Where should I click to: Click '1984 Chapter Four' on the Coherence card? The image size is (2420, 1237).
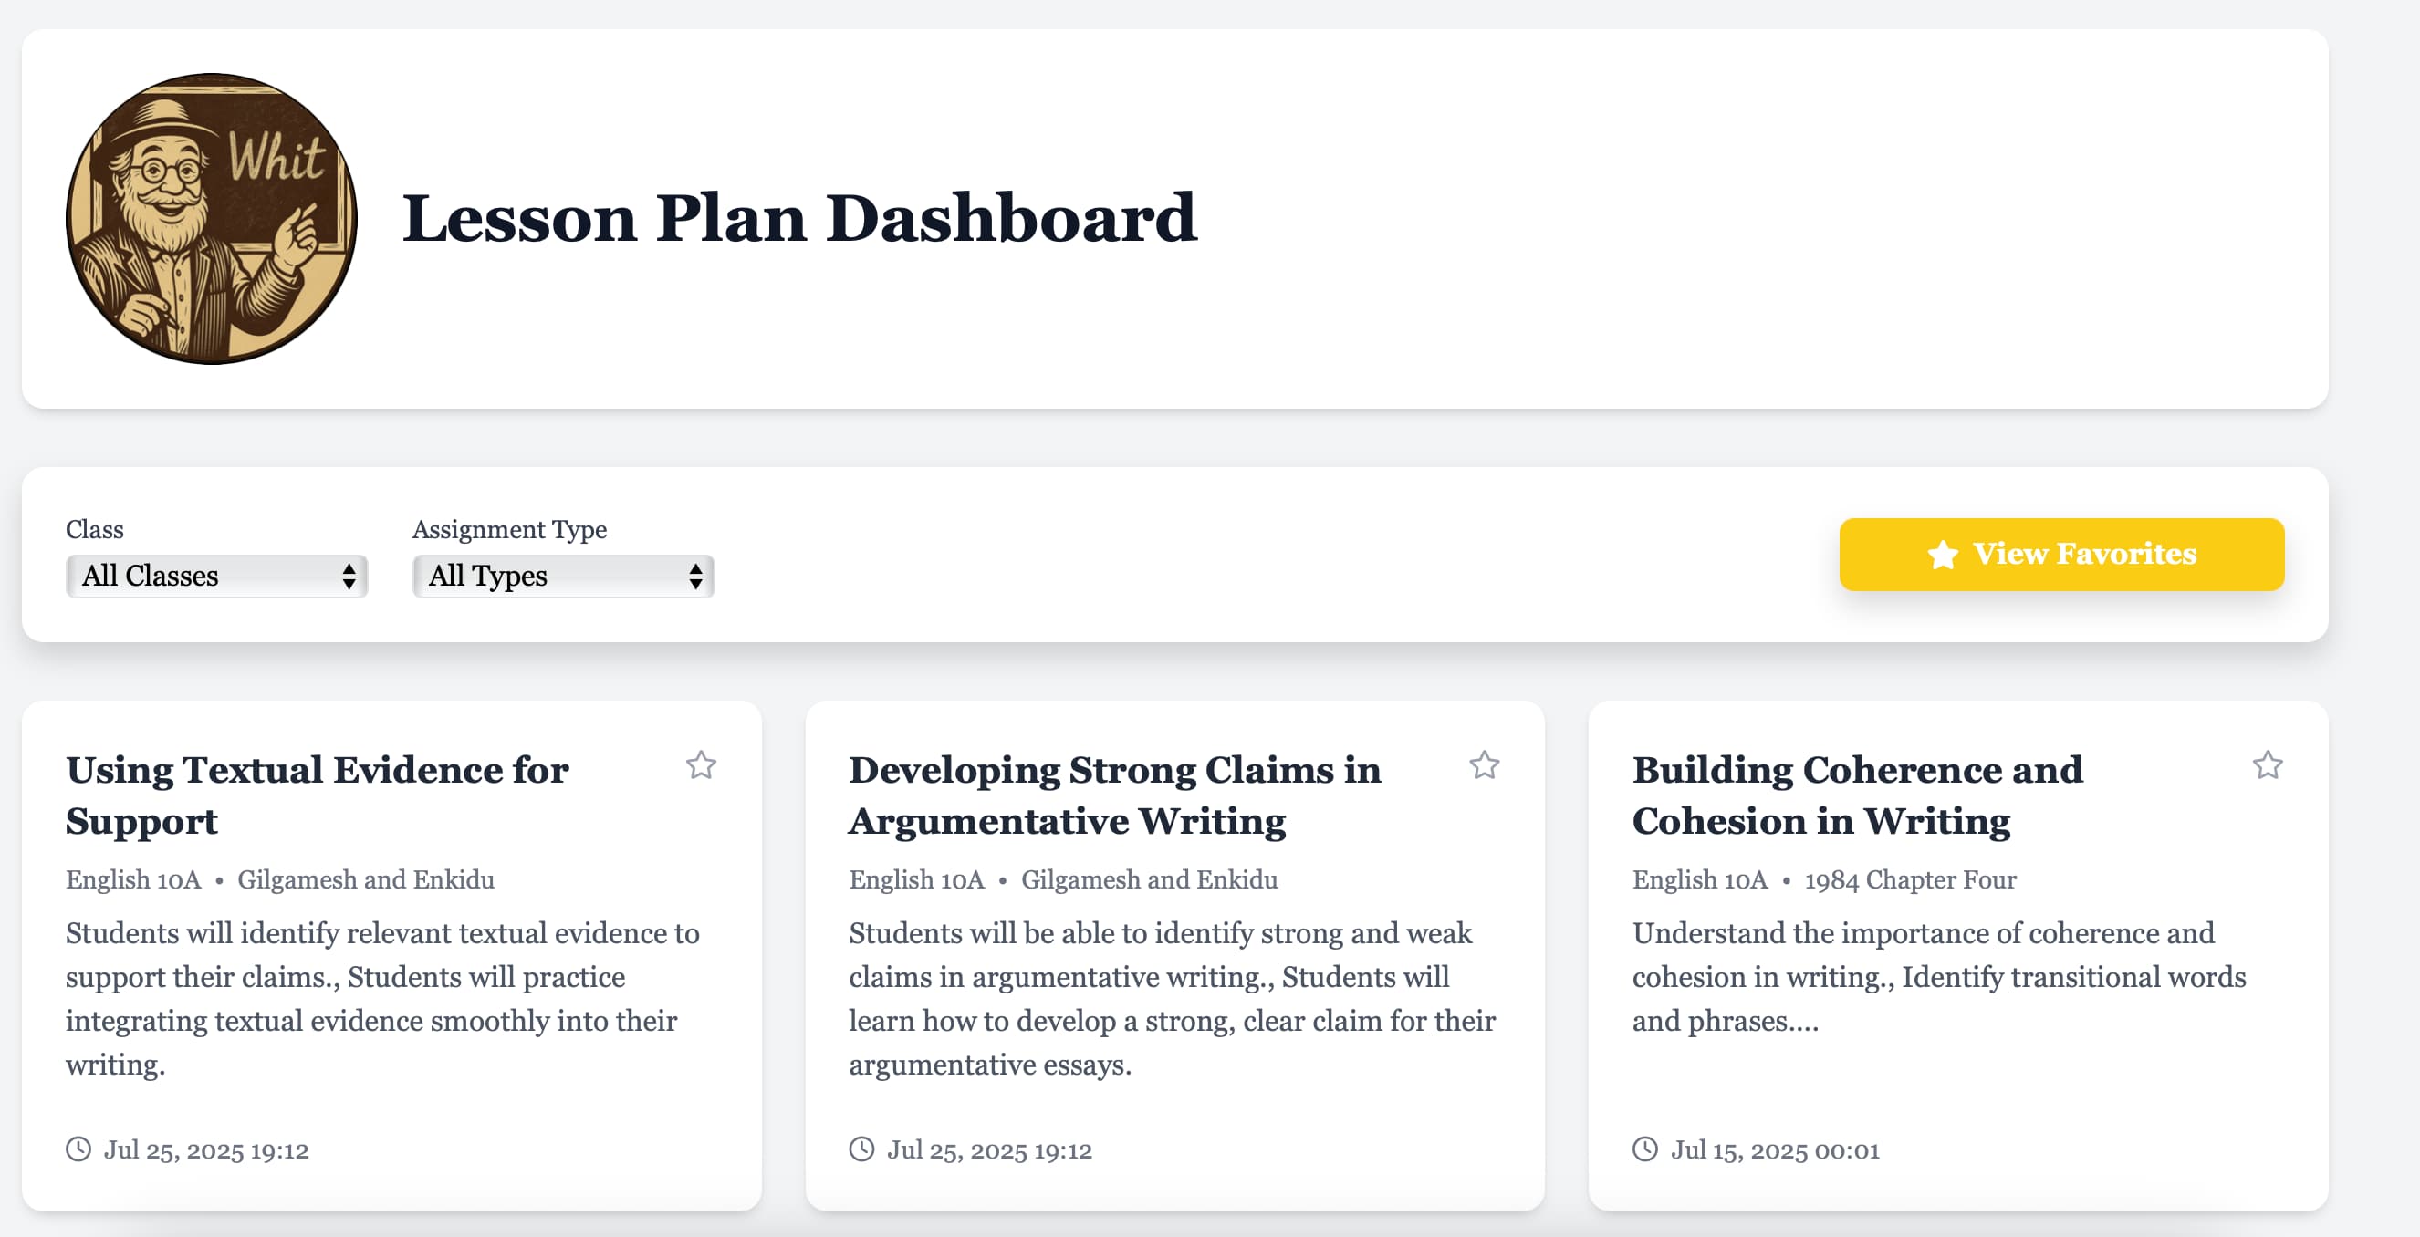coord(1910,880)
